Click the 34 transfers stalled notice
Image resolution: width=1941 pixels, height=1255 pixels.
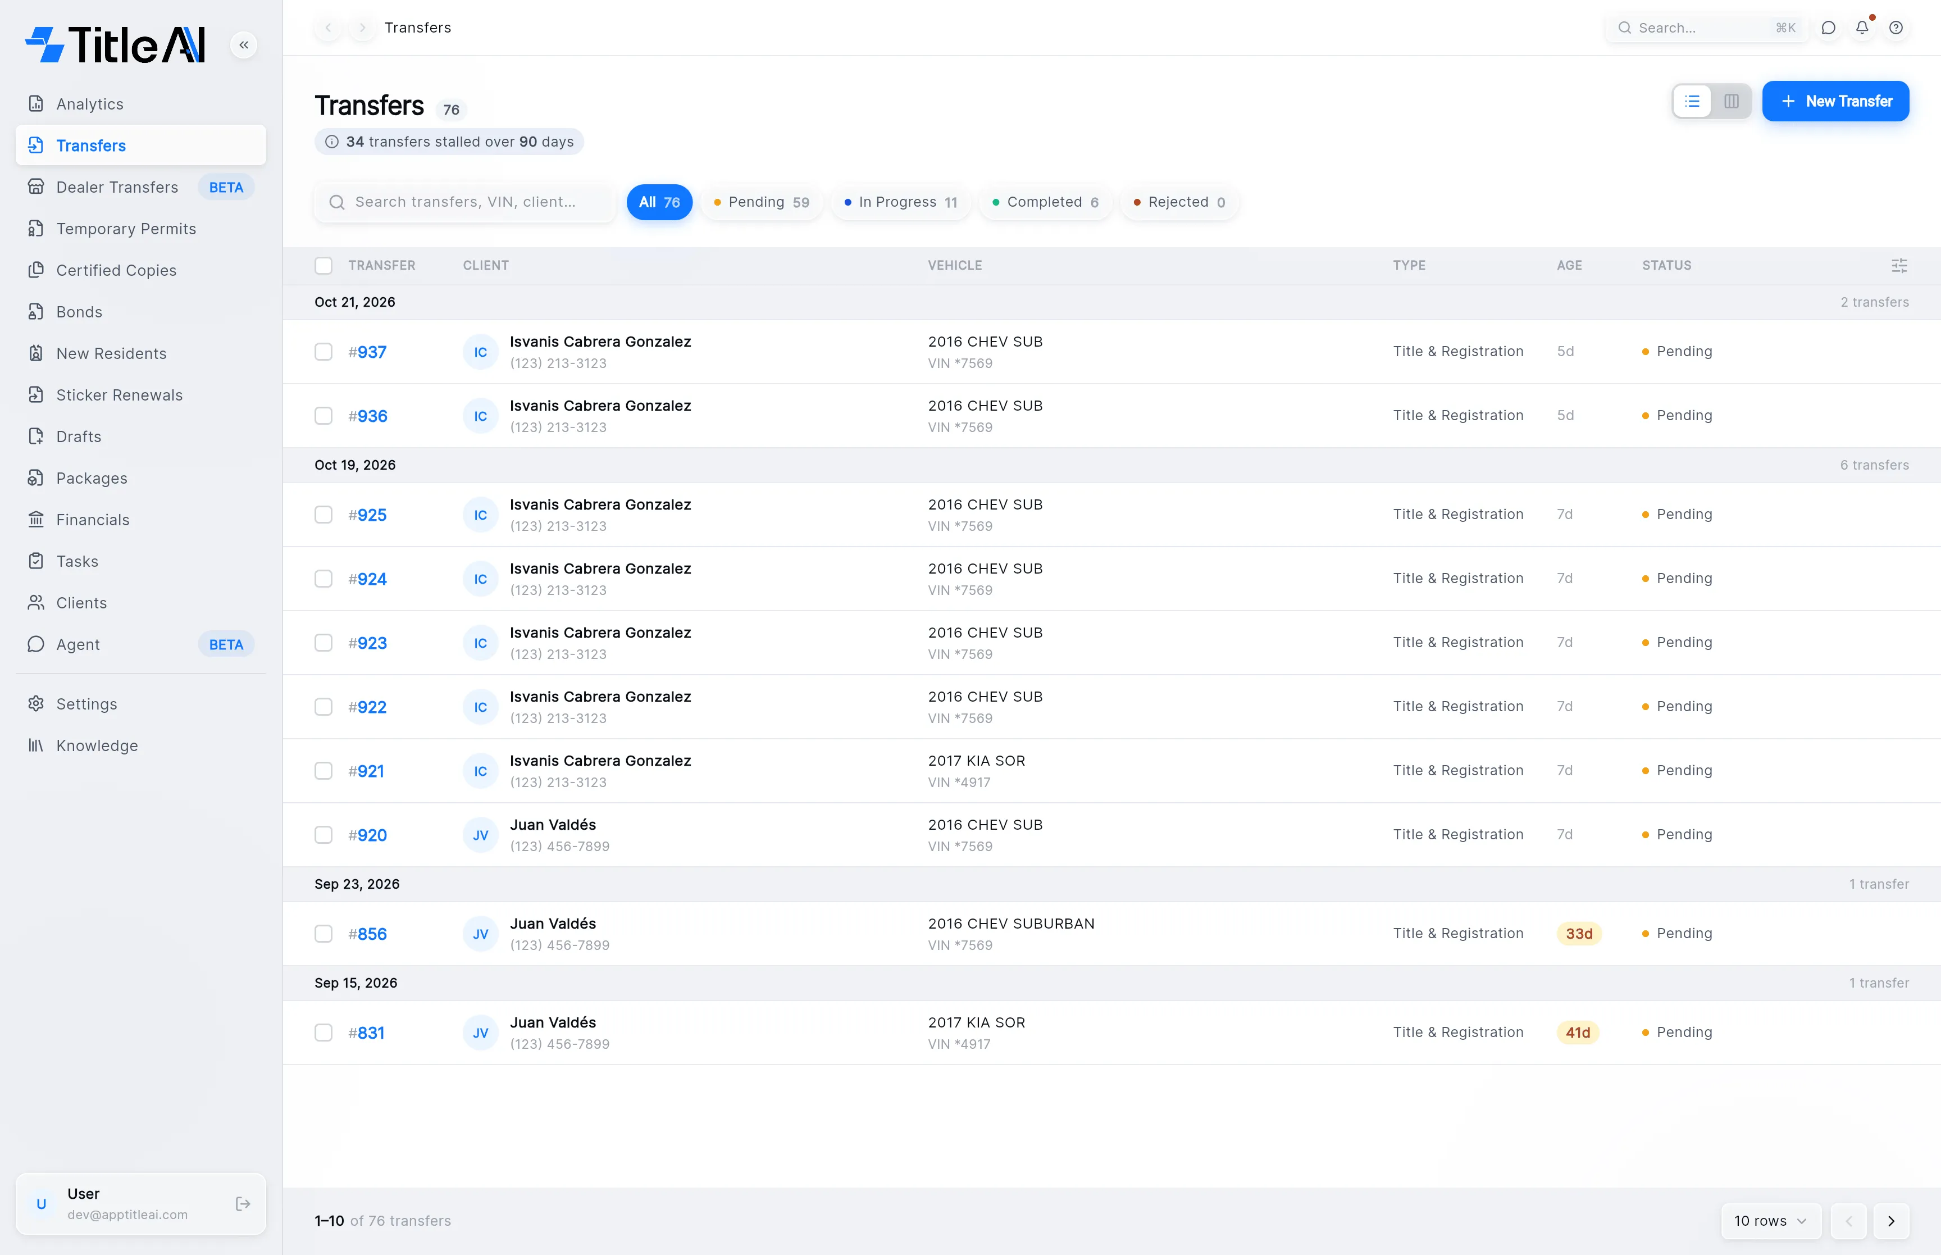(x=449, y=142)
